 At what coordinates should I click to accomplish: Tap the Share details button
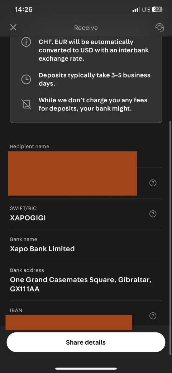pyautogui.click(x=86, y=342)
